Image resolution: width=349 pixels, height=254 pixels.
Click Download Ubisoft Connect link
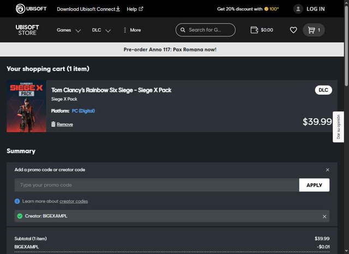click(x=88, y=9)
